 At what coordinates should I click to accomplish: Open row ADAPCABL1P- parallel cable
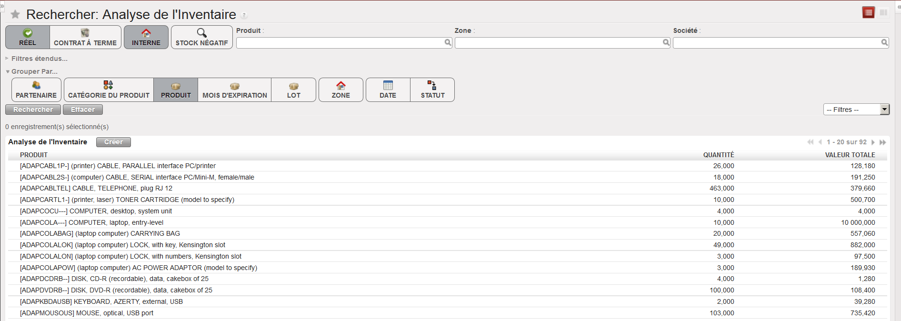point(448,166)
